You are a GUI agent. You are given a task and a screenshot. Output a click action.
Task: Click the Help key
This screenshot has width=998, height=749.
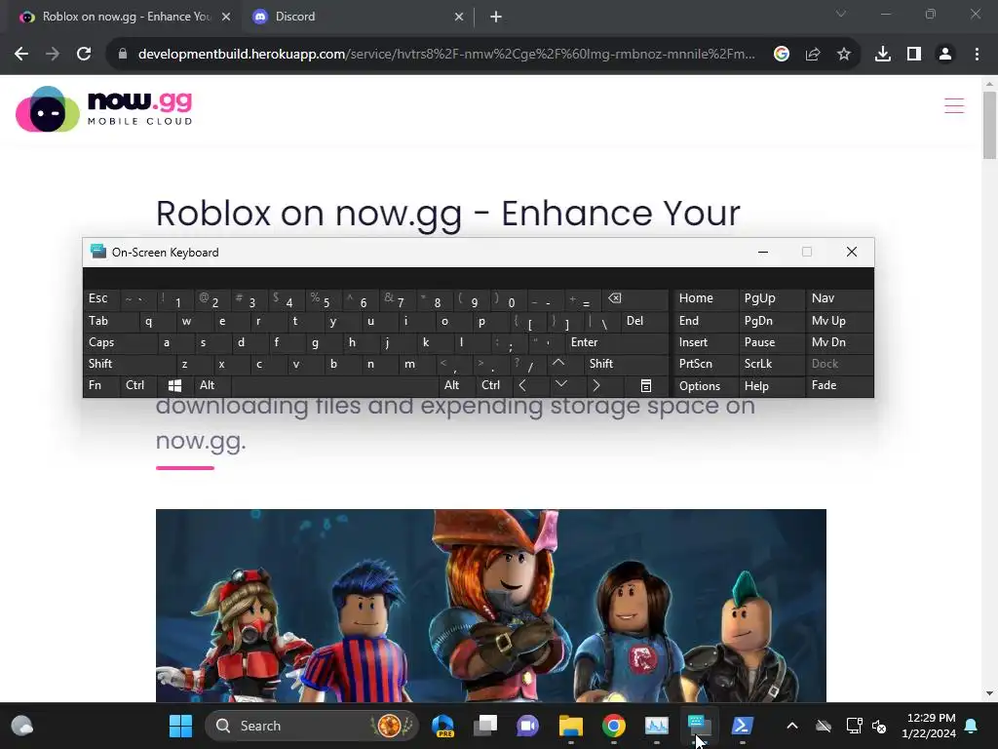pos(771,386)
